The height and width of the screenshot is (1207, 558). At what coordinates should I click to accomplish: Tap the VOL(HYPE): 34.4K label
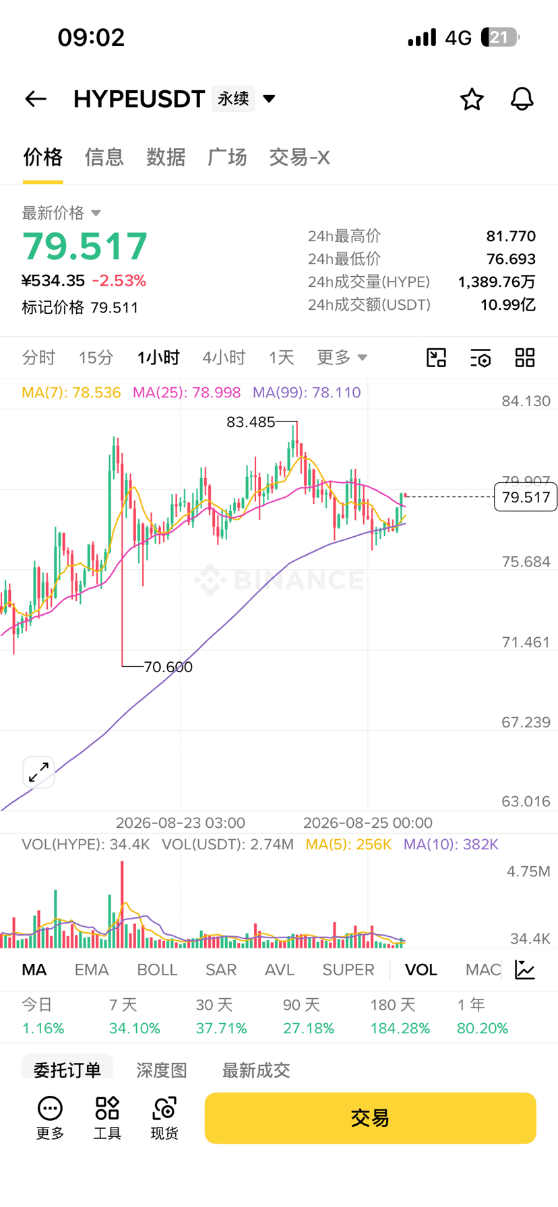point(86,845)
